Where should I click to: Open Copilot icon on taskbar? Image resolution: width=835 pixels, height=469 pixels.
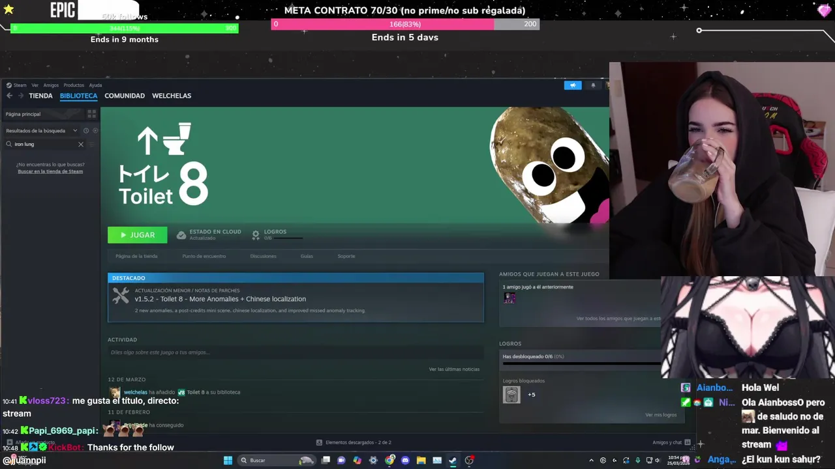tap(357, 461)
